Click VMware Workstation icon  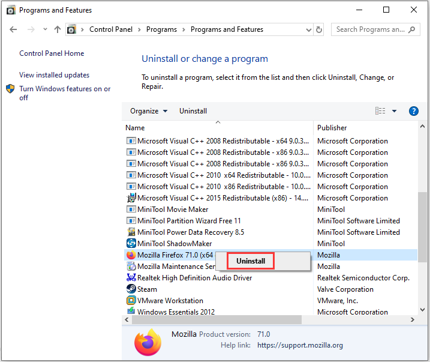131,301
